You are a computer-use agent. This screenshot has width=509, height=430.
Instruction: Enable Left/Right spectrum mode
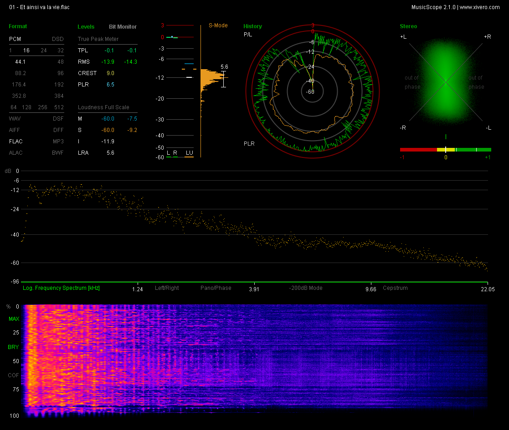[167, 288]
